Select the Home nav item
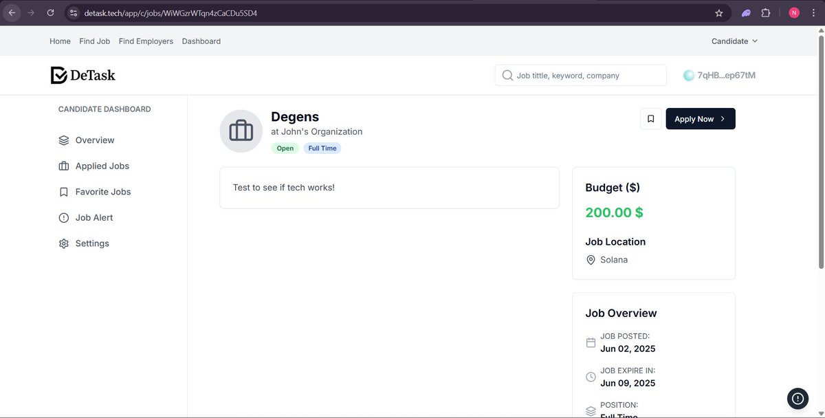The width and height of the screenshot is (825, 418). tap(60, 41)
